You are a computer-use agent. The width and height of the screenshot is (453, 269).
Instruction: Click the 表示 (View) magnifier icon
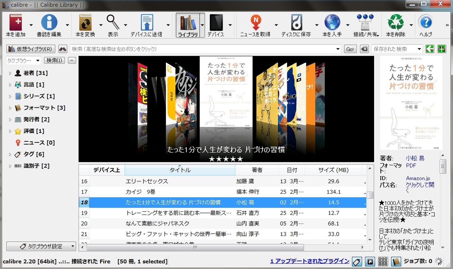113,22
